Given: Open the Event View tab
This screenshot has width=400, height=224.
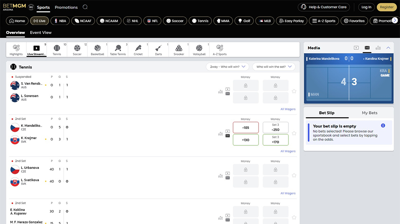Looking at the screenshot, I should (x=41, y=33).
